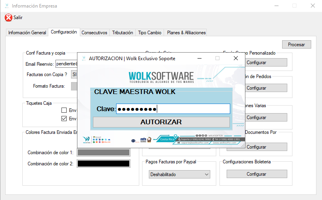Close the AUTORIZACION dialog
Screen dimensions: 322x200
coord(236,58)
